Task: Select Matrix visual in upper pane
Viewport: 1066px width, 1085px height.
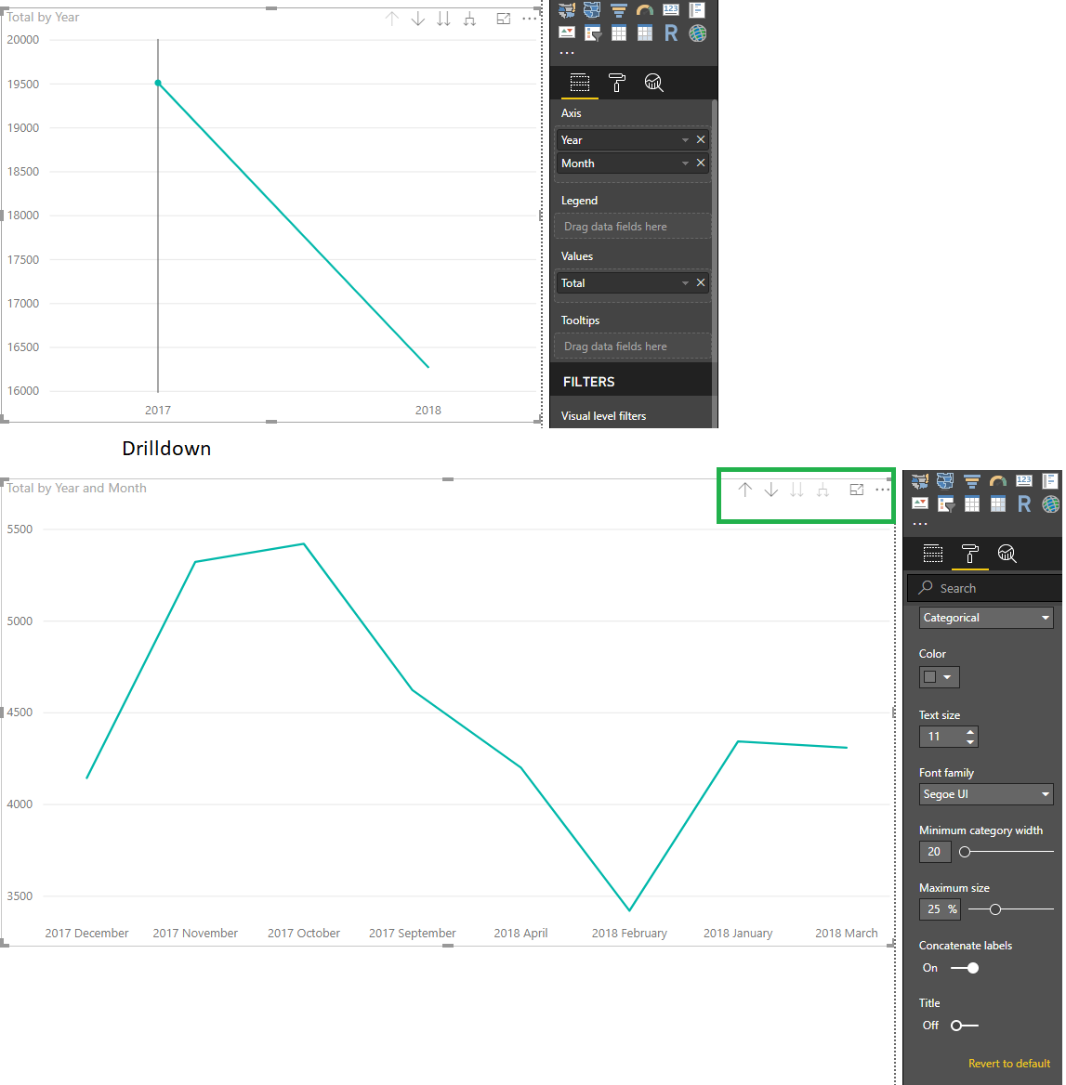Action: [644, 33]
